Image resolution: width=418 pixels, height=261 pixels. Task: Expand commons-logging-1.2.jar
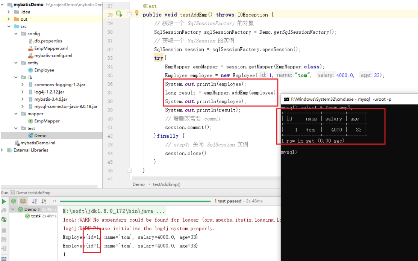23,85
